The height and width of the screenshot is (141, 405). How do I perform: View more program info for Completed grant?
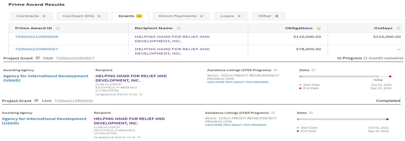[x=236, y=125]
